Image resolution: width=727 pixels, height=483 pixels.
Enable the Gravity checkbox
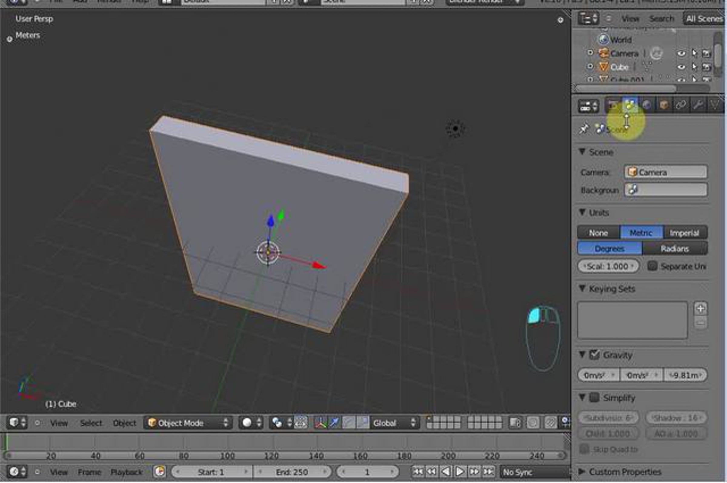(x=594, y=355)
